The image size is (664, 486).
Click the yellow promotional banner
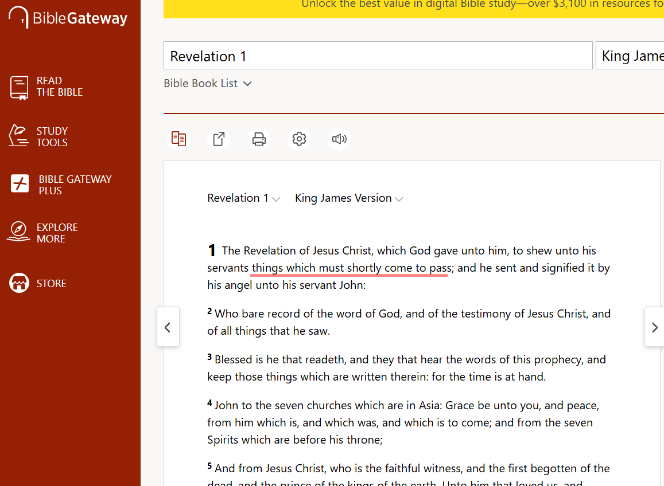pyautogui.click(x=414, y=7)
